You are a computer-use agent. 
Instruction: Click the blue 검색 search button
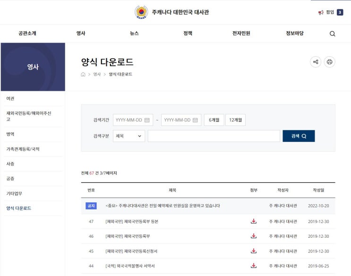click(299, 136)
